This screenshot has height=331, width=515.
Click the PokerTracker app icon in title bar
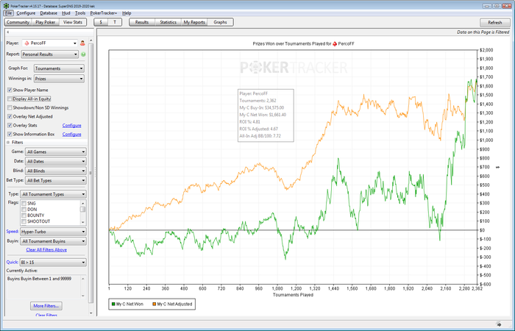6,6
